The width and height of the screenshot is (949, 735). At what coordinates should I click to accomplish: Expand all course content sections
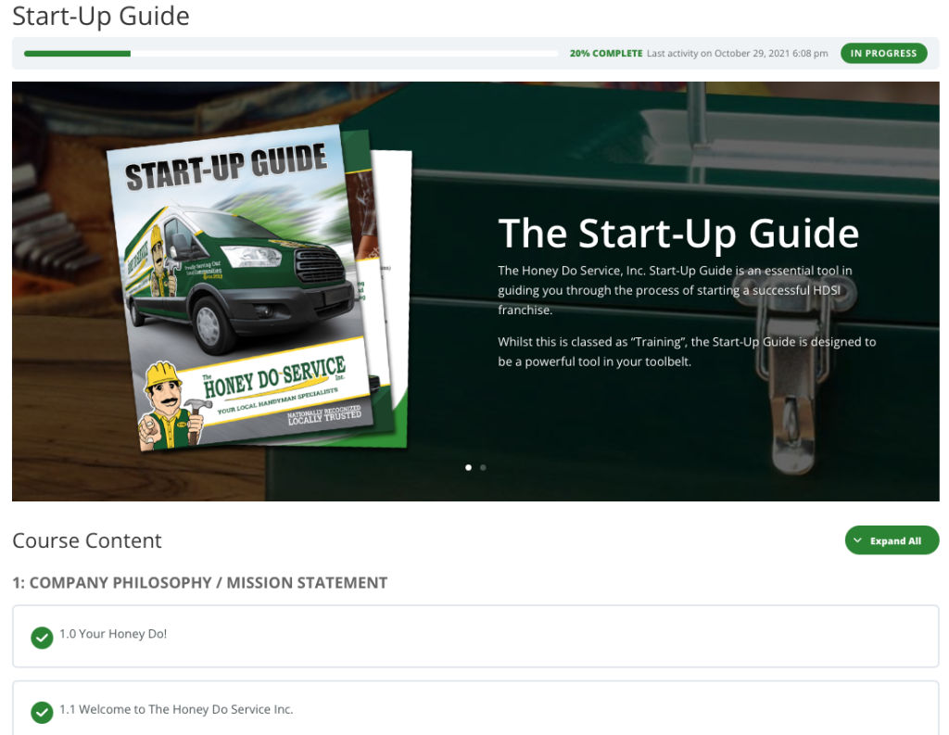click(x=892, y=540)
